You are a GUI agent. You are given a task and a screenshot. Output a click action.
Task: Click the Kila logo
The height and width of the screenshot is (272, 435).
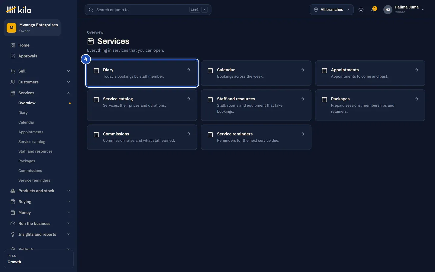(18, 10)
